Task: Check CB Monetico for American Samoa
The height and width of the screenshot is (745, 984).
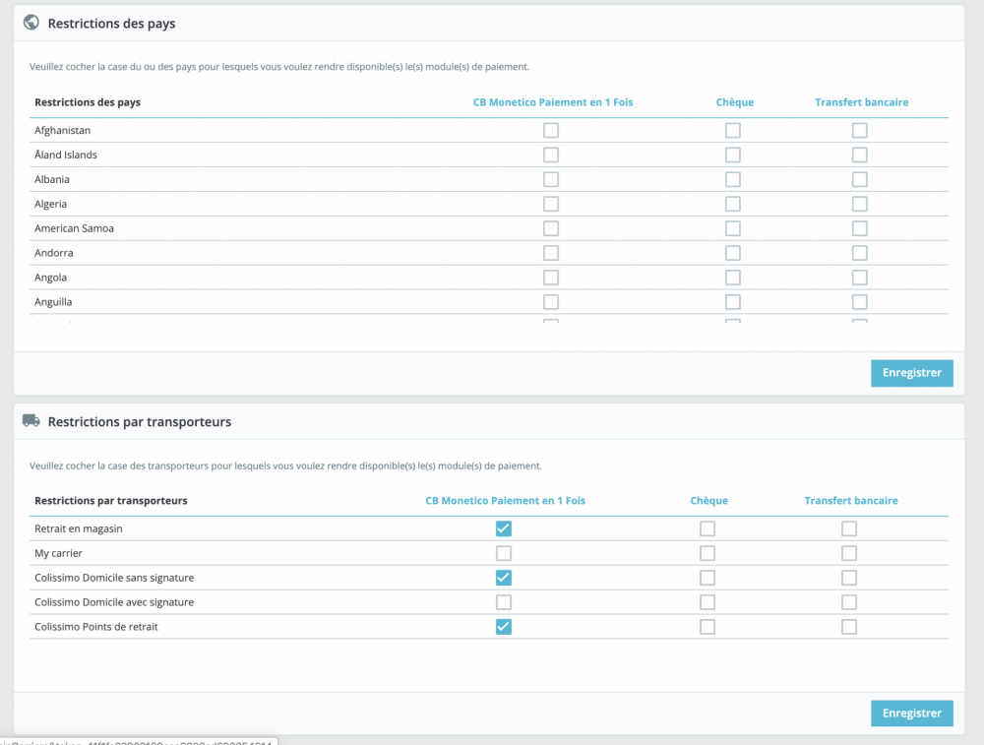Action: point(551,228)
